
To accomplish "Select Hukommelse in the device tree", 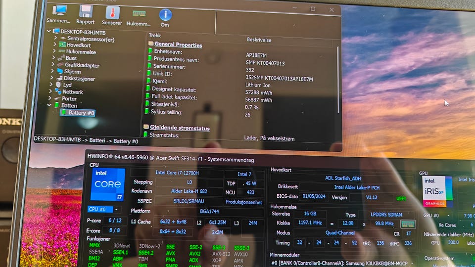I will (81, 52).
